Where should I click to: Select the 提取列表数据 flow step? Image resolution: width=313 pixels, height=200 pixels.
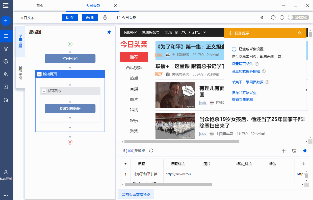coord(70,109)
